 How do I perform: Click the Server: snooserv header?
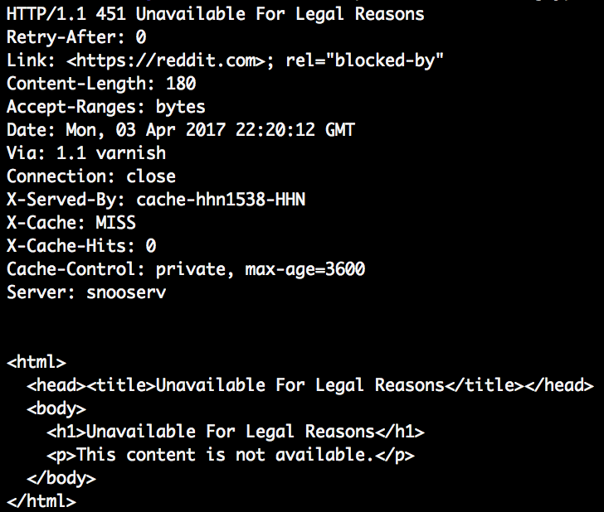coord(86,292)
